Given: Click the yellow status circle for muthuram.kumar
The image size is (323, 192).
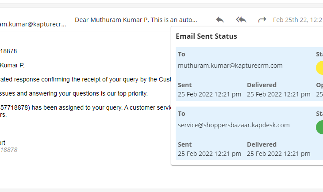Looking at the screenshot, I should point(319,68).
